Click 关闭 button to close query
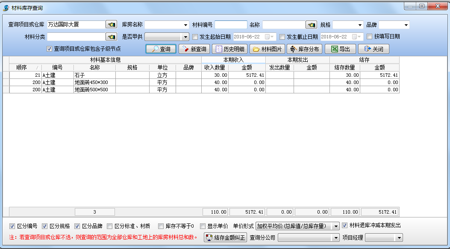 (x=373, y=49)
